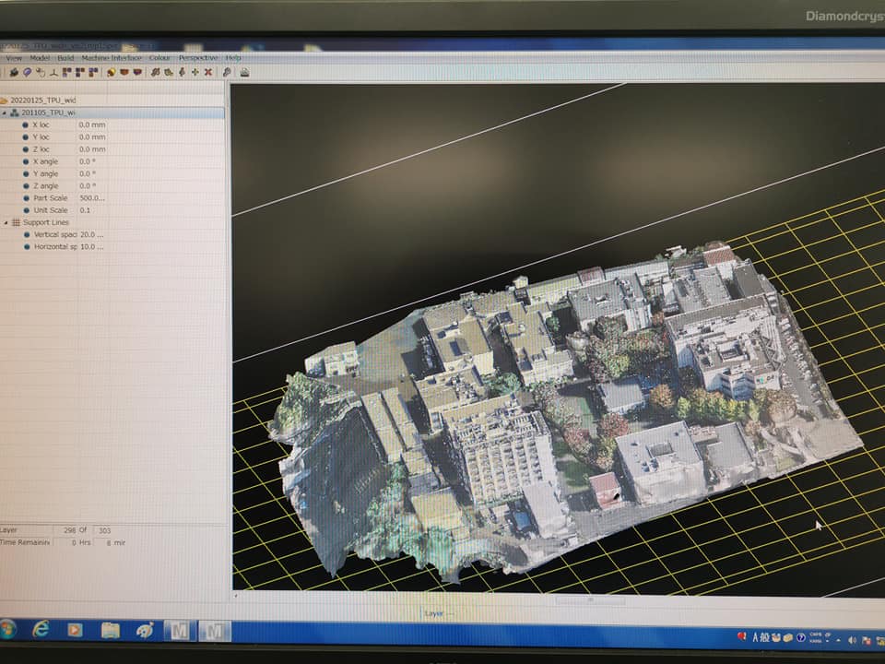Image resolution: width=885 pixels, height=664 pixels.
Task: Click the X loc value field
Action: [92, 125]
